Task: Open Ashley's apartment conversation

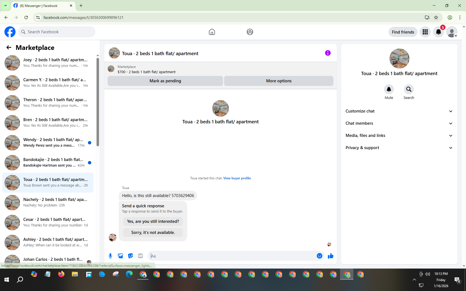Action: point(48,242)
